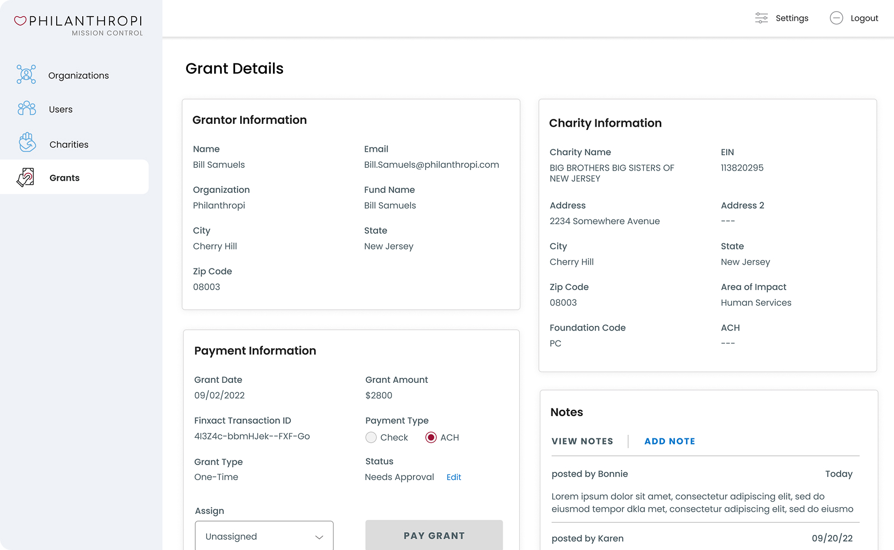894x550 pixels.
Task: Click Grantor zip code 08003
Action: [x=206, y=287]
